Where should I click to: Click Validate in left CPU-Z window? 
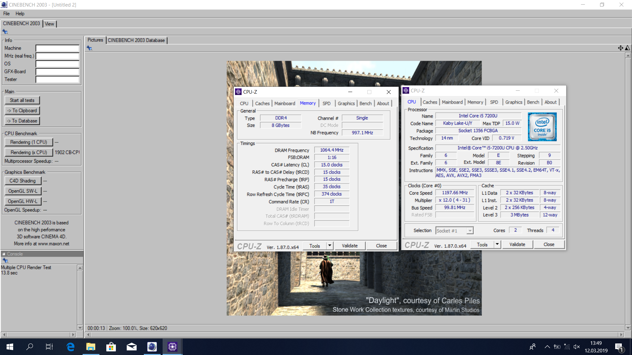point(350,246)
